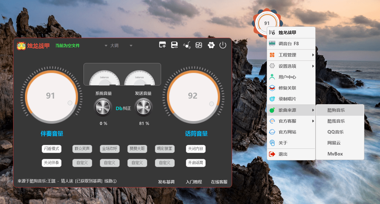Toggle 关闭伴奏 accompaniment button
The width and height of the screenshot is (380, 204).
coord(52,163)
